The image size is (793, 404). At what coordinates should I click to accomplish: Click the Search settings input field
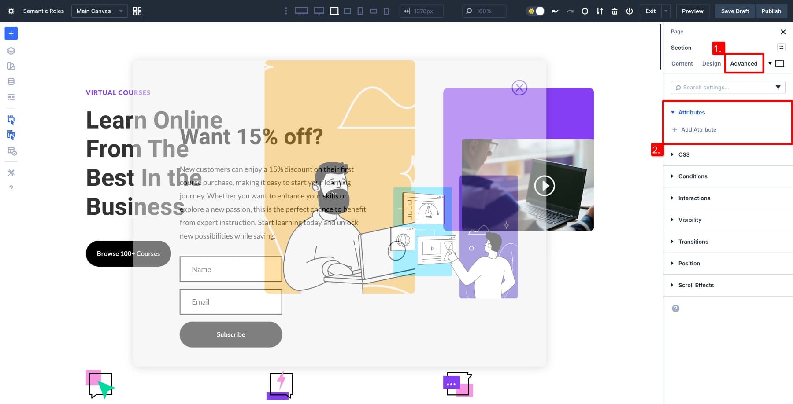coord(723,88)
